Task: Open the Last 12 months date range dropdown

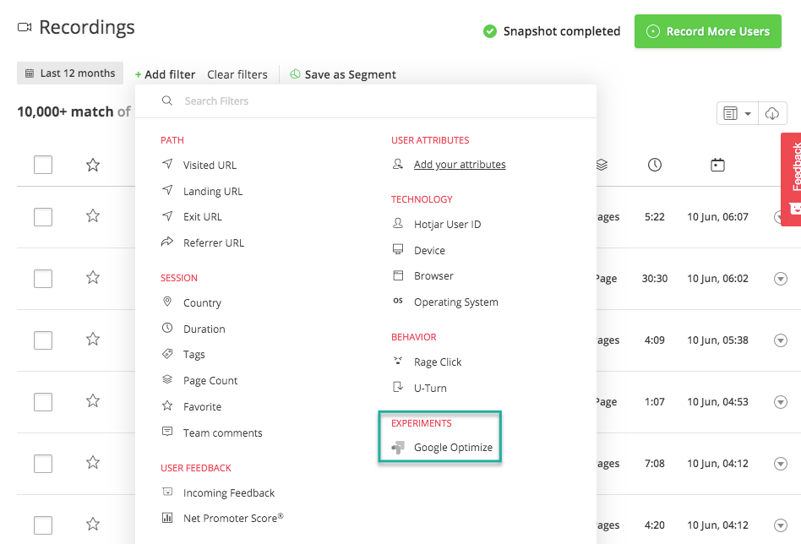Action: coord(70,73)
